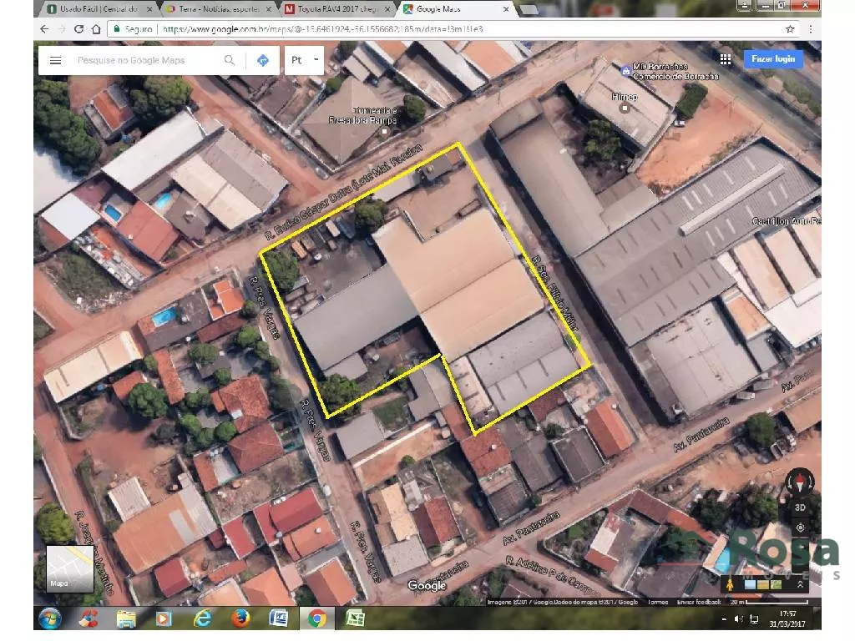Toggle the 3D view button
Screen dimensions: 855x641
(x=800, y=507)
